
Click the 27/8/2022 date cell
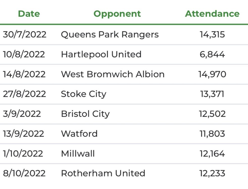pyautogui.click(x=24, y=94)
